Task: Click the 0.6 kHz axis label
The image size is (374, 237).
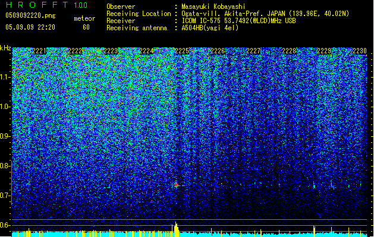Action: click(5, 225)
